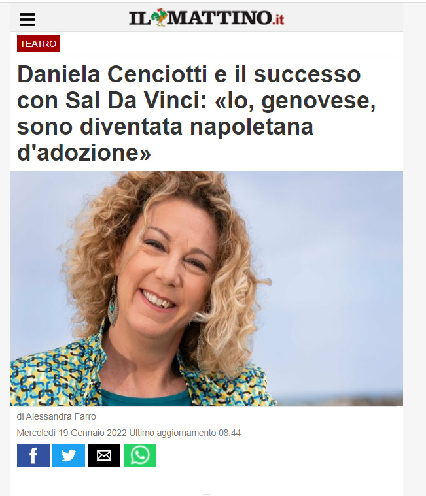Click the Mercoledì 19 Gennaio 2022 date

(72, 433)
